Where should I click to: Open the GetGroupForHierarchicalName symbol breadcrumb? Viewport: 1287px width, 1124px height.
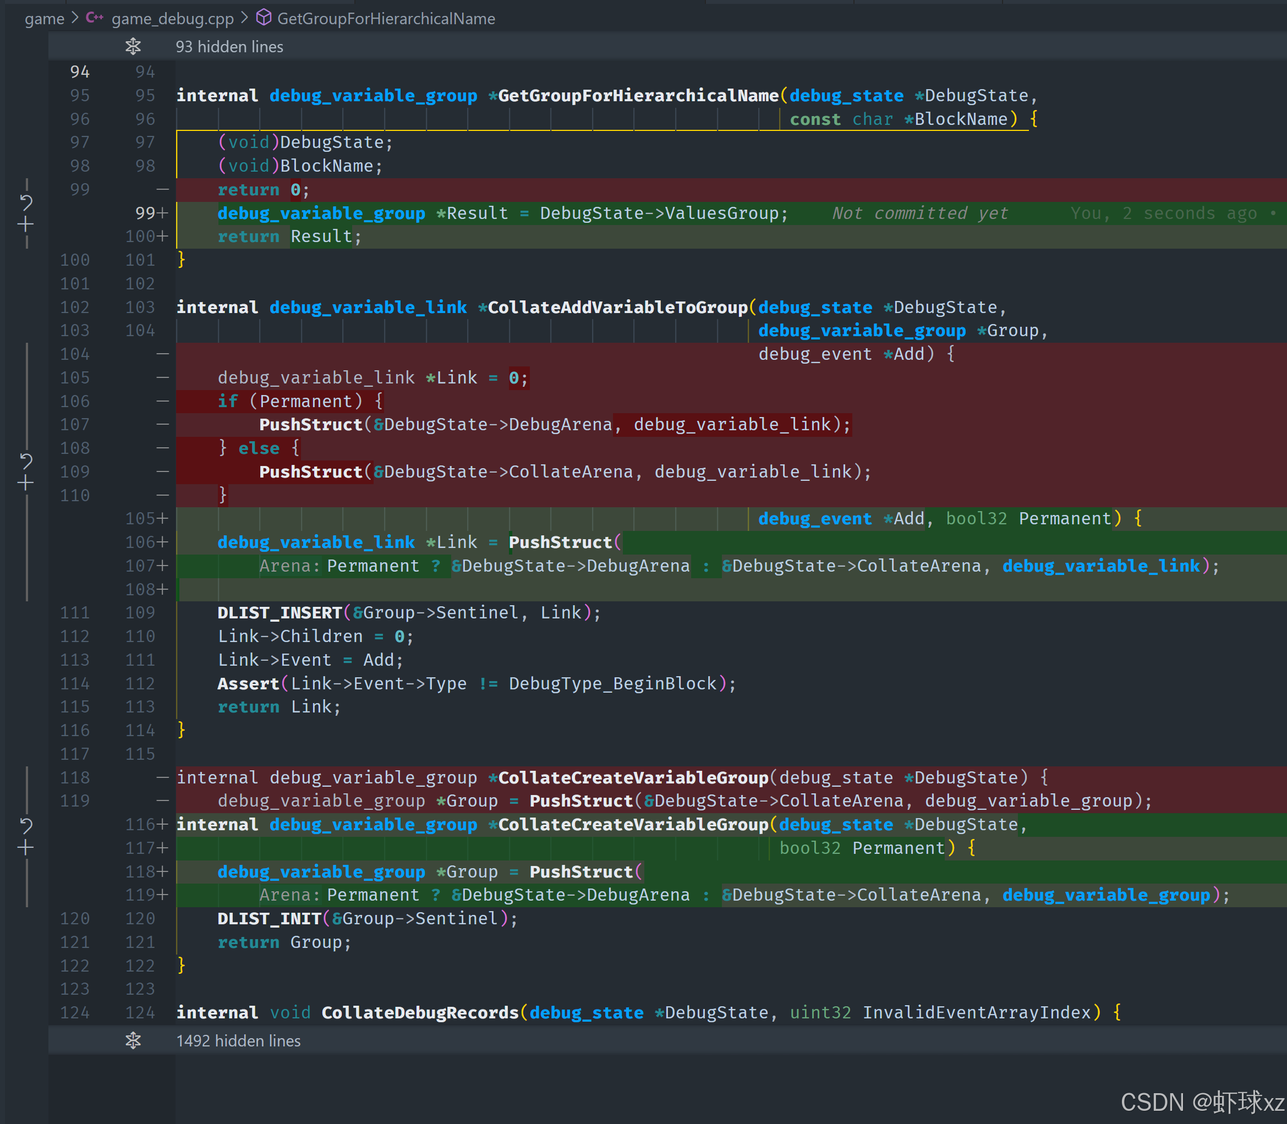(x=386, y=19)
